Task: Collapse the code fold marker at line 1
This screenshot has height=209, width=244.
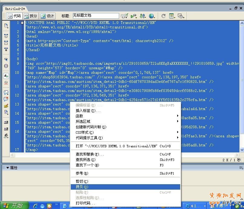Action: 22,23
